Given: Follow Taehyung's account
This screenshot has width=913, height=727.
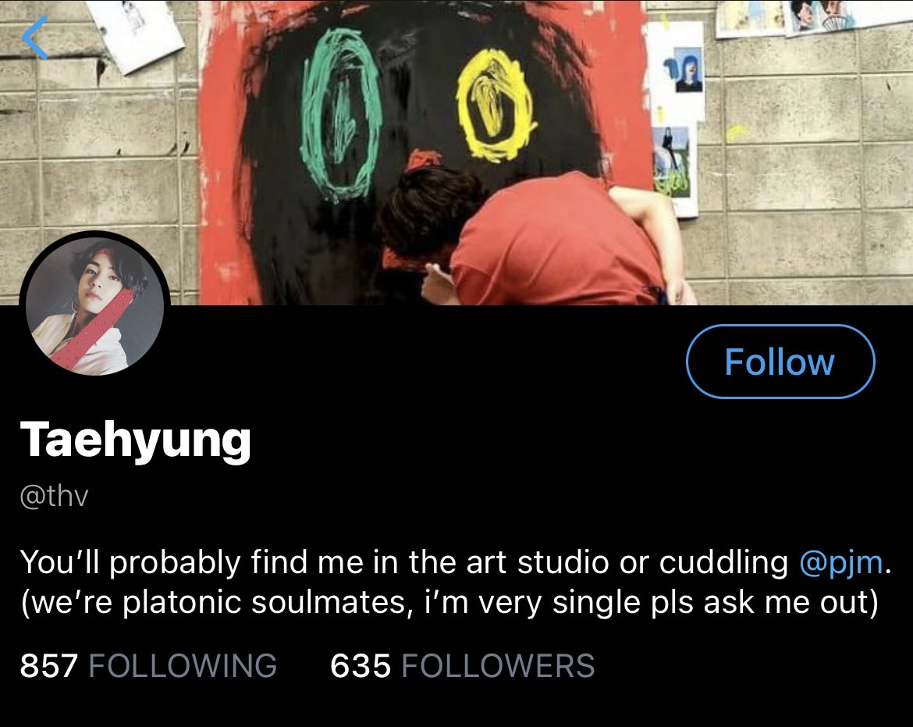Looking at the screenshot, I should pyautogui.click(x=780, y=362).
